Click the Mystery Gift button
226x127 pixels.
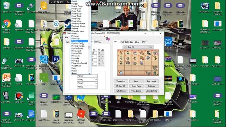point(121,86)
